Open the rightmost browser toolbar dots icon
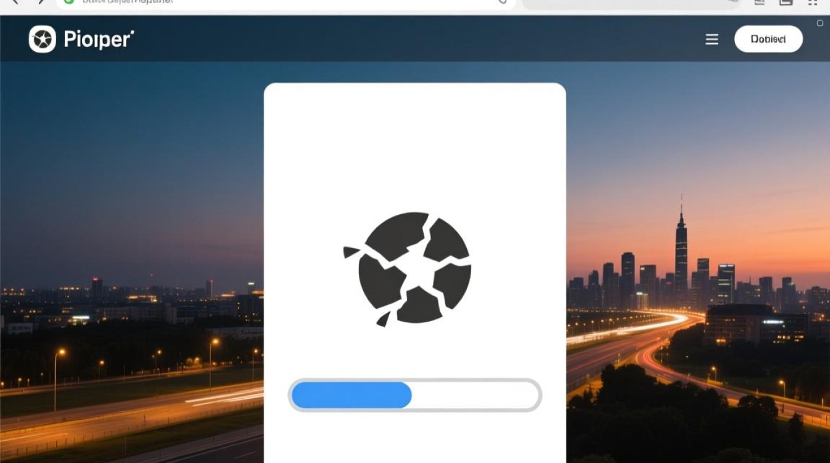830x463 pixels. click(813, 2)
